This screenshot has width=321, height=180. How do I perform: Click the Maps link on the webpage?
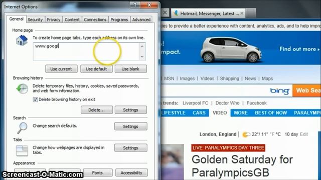[x=267, y=78]
